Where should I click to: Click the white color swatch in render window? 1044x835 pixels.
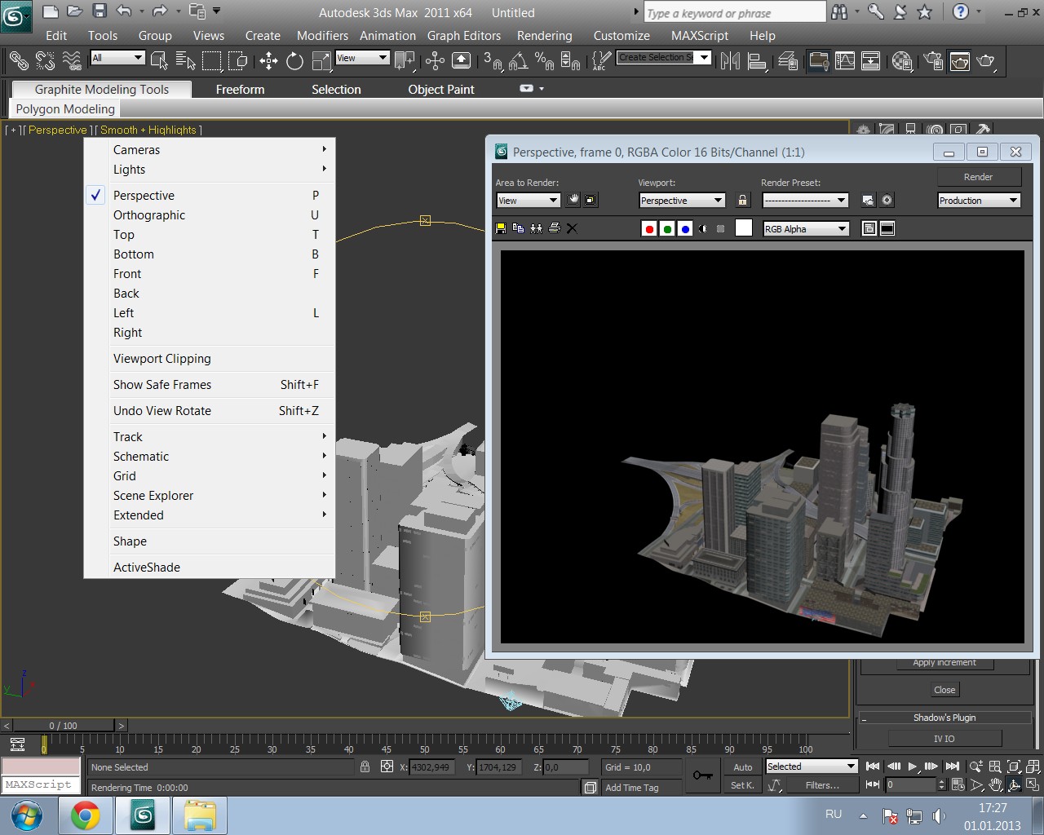pyautogui.click(x=743, y=228)
